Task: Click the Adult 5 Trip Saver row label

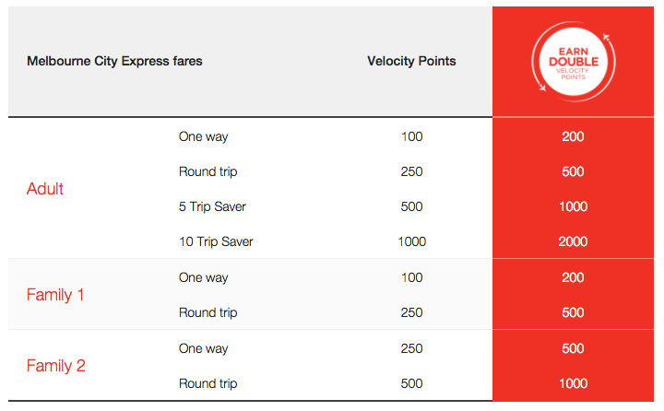Action: pos(212,206)
